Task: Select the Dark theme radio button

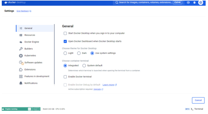Action: tap(79, 53)
